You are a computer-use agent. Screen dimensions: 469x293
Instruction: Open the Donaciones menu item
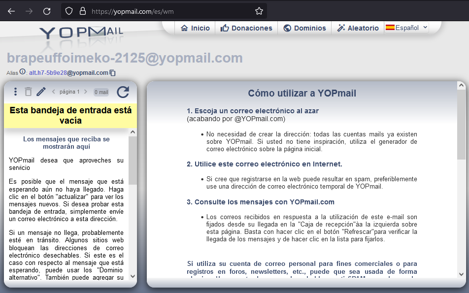[x=246, y=28]
